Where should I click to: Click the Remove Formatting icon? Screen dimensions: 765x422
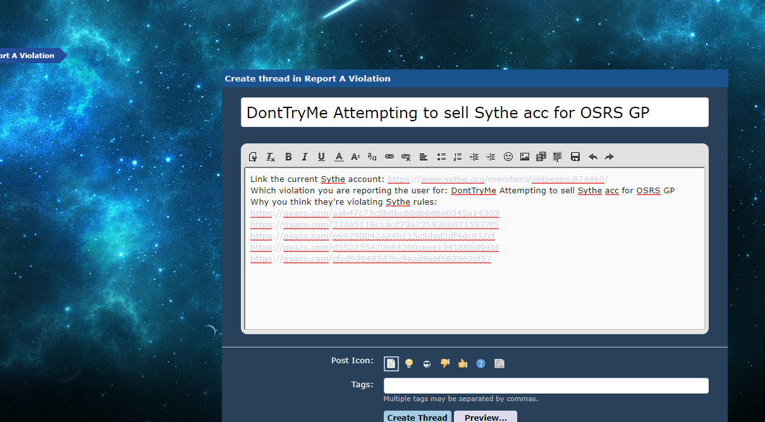point(271,157)
